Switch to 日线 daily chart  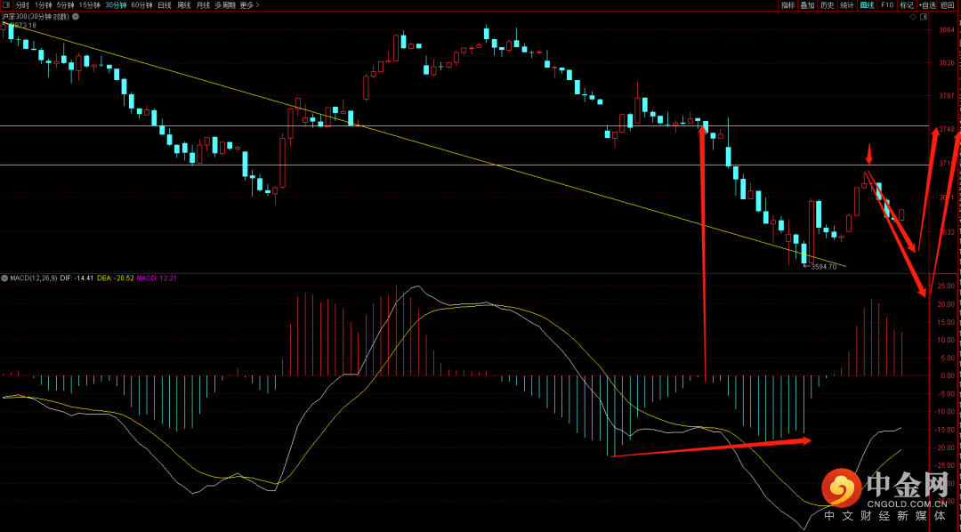tap(165, 5)
